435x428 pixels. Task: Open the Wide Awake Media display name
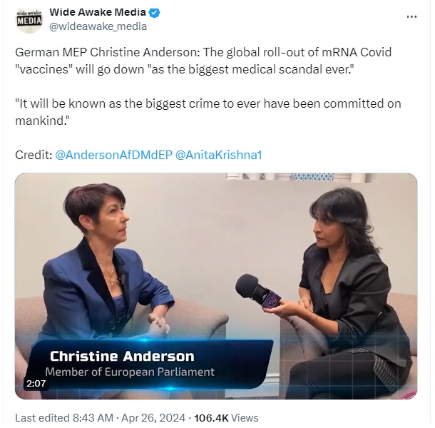point(98,12)
